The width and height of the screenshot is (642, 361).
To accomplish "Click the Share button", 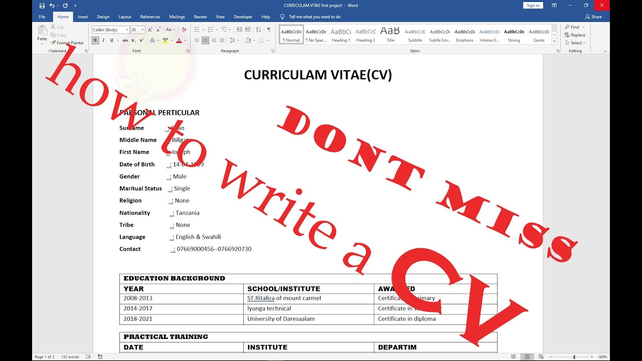I will click(x=593, y=17).
